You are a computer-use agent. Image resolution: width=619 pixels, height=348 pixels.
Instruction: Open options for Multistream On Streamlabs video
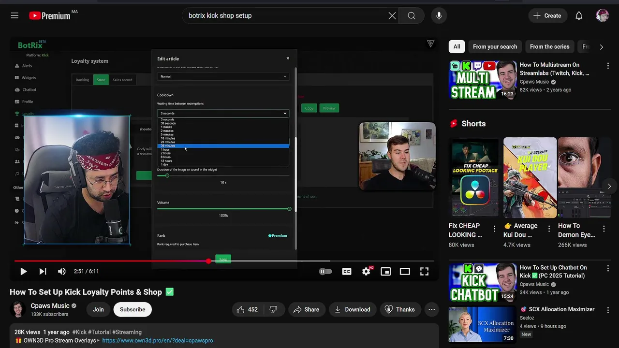point(608,65)
